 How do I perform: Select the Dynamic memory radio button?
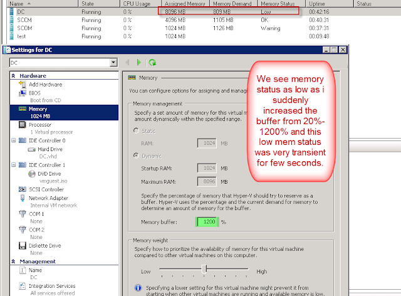point(136,156)
